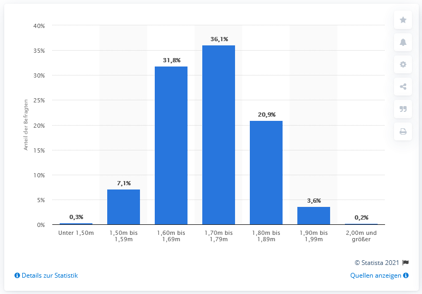Click the share icon
422x294 pixels.
pos(403,87)
